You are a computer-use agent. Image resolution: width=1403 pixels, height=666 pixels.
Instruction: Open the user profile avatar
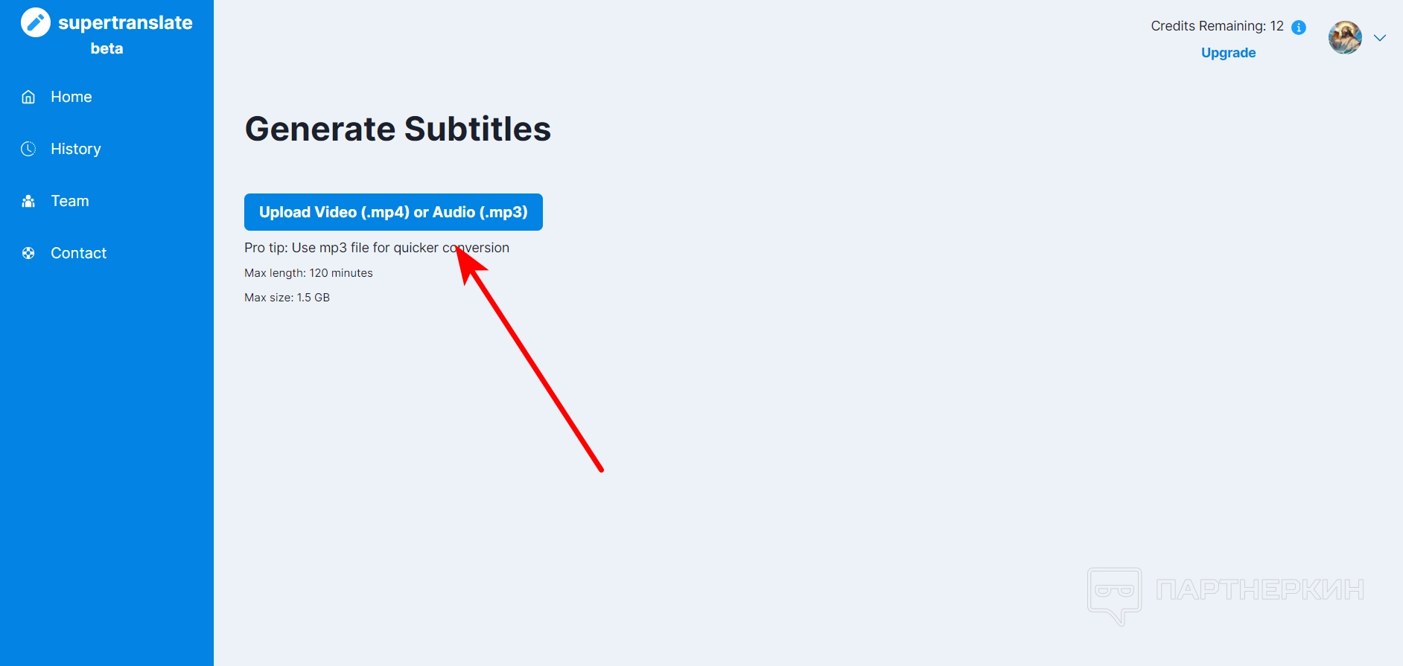[x=1345, y=37]
